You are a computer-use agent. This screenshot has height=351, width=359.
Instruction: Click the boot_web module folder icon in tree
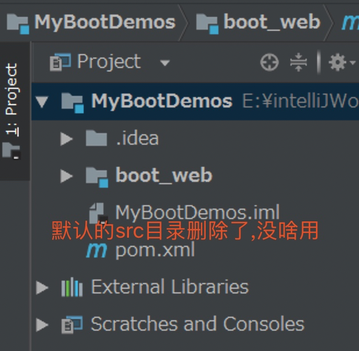click(97, 177)
